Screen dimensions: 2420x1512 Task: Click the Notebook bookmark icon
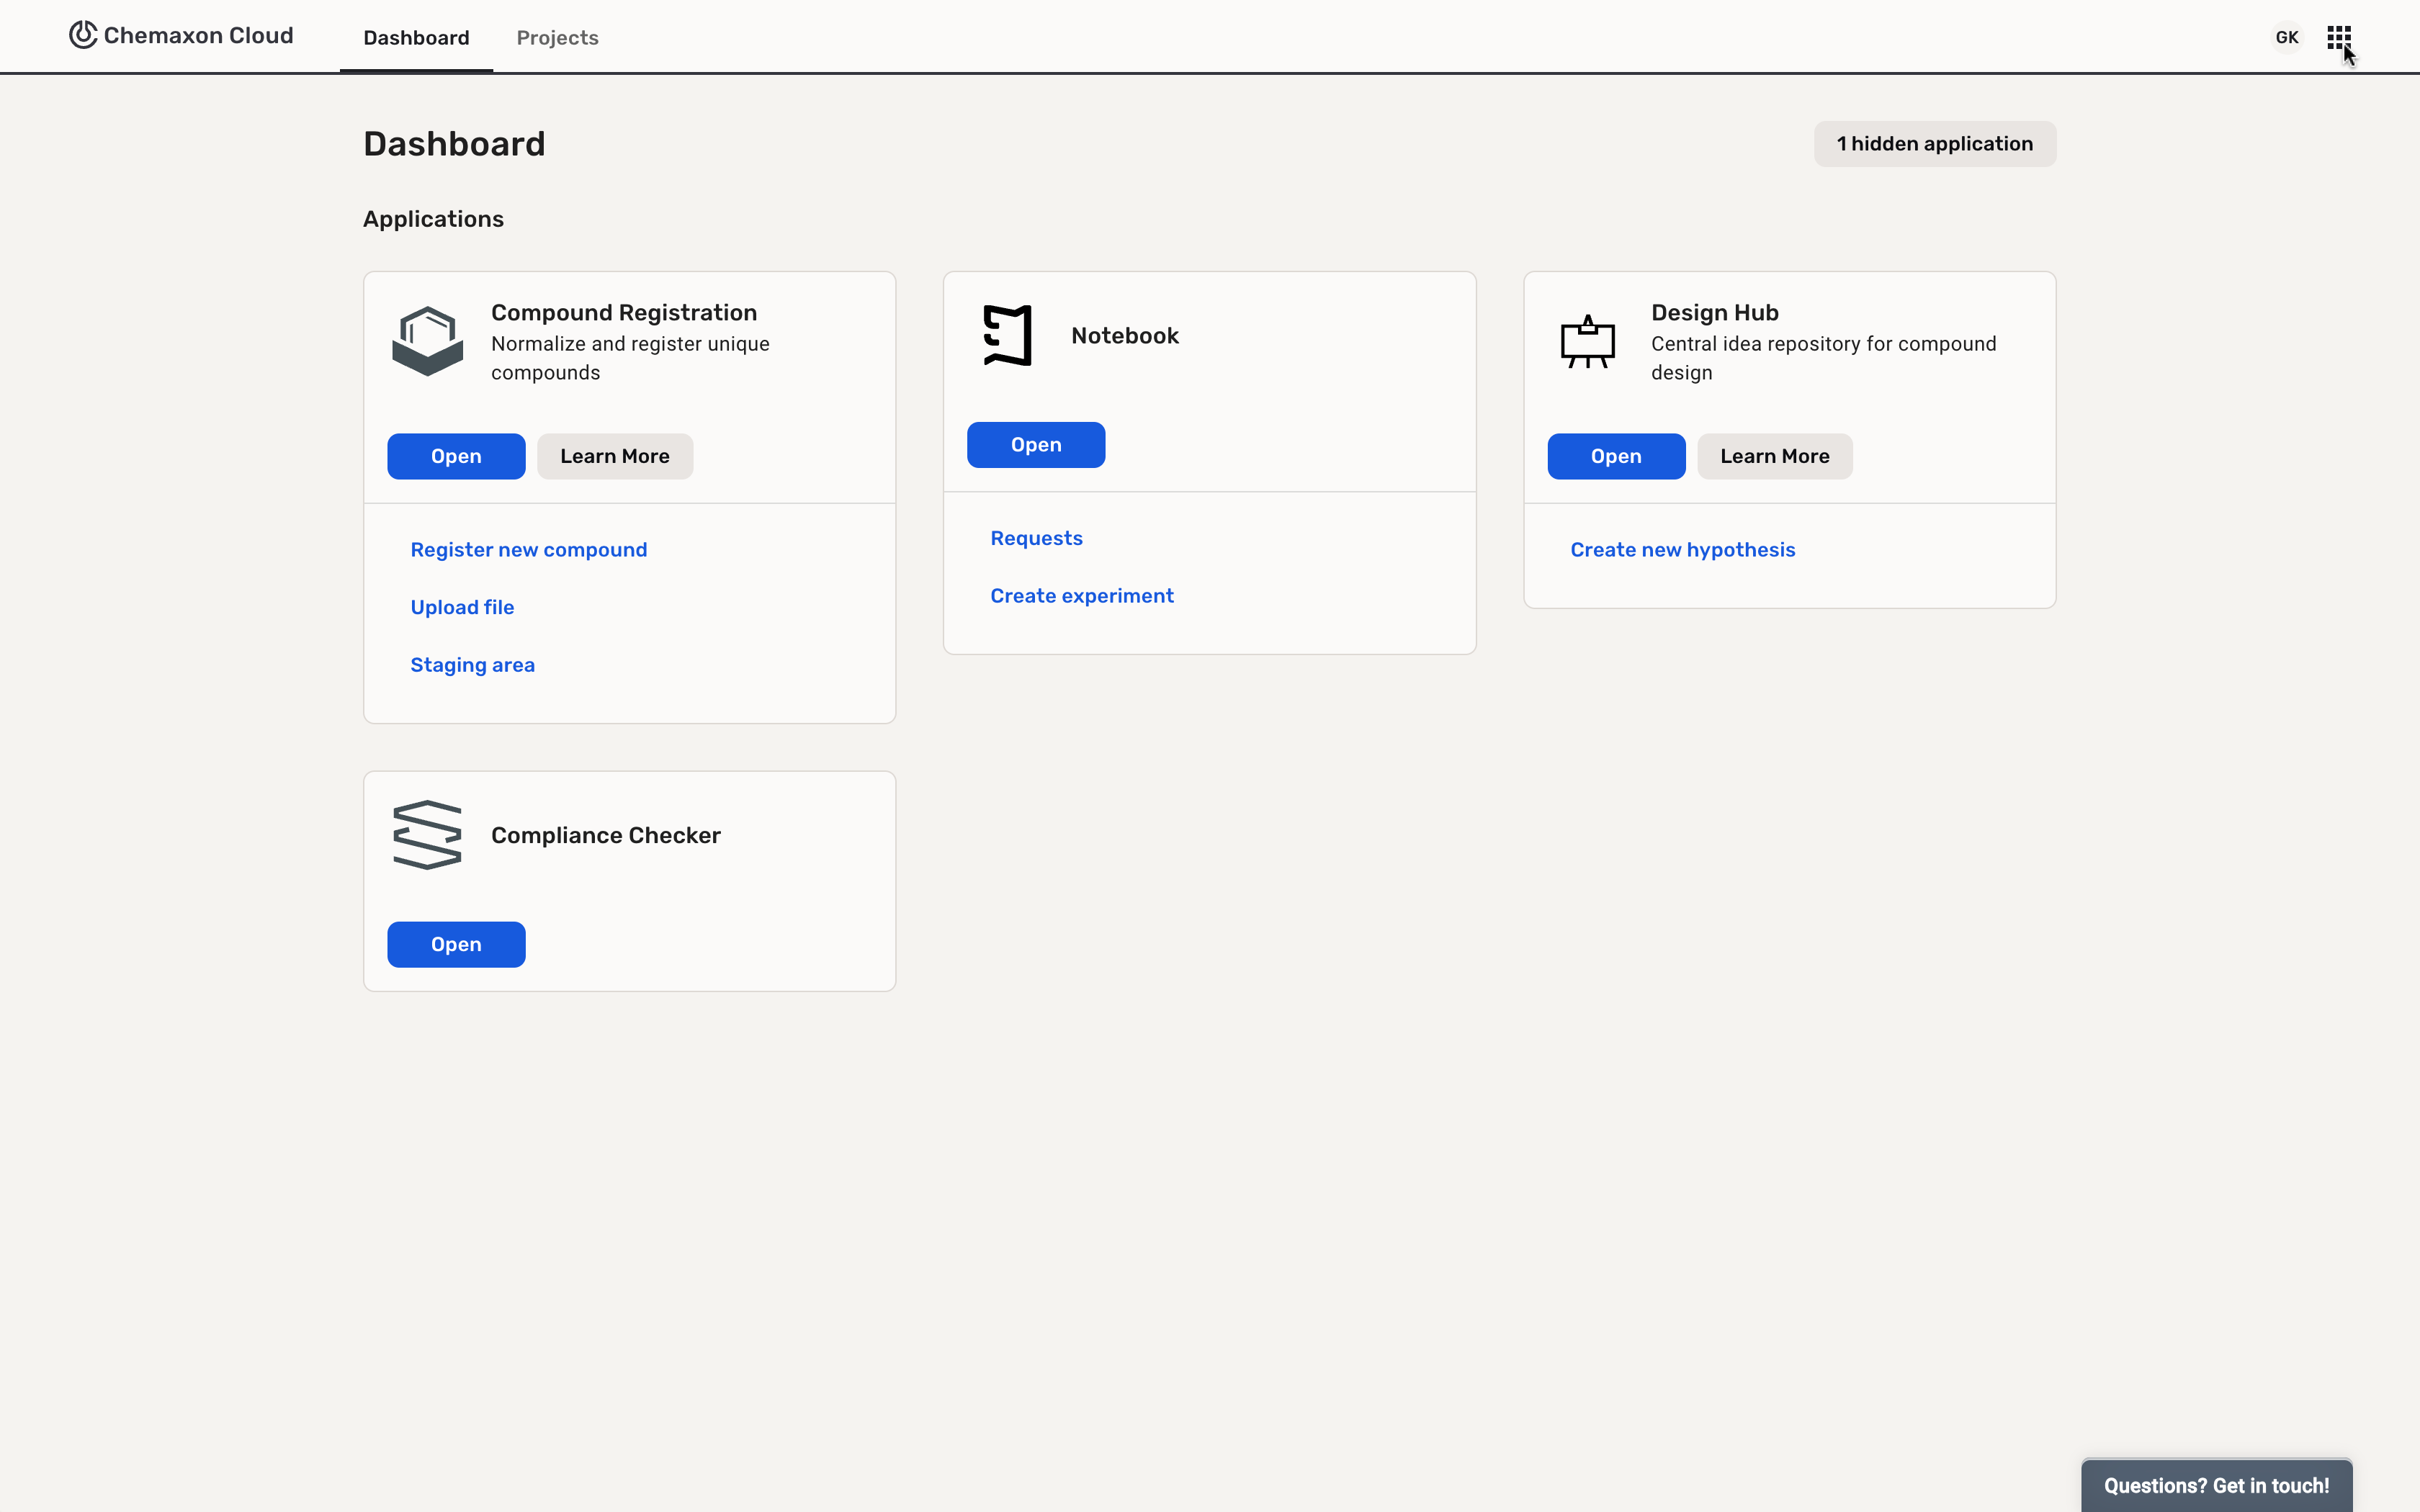[1005, 335]
